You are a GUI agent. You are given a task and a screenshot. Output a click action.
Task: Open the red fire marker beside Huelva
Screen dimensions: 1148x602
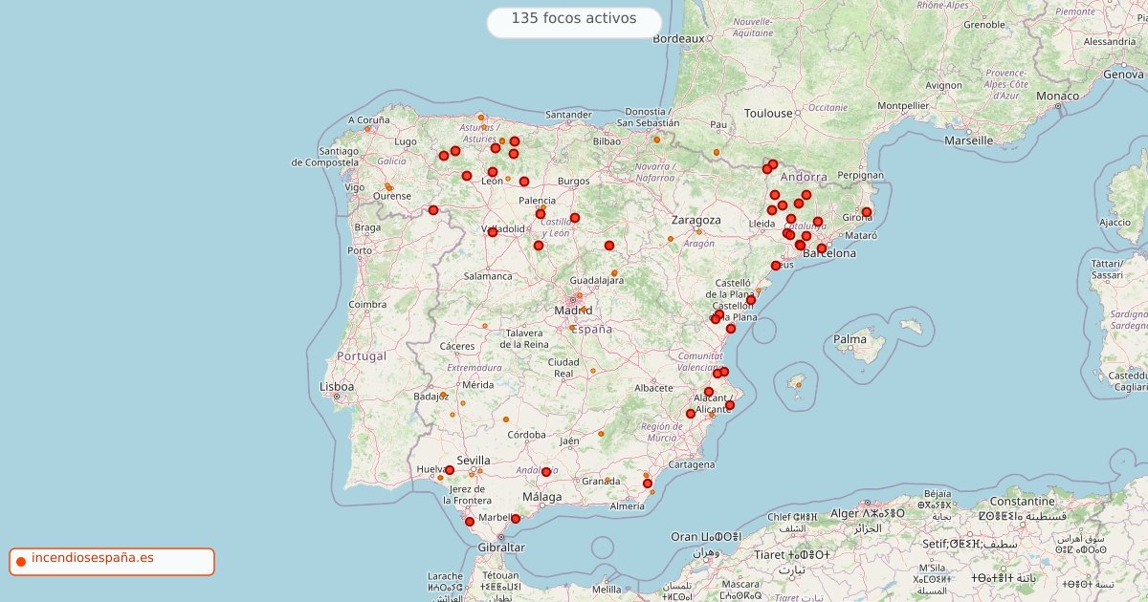point(450,470)
